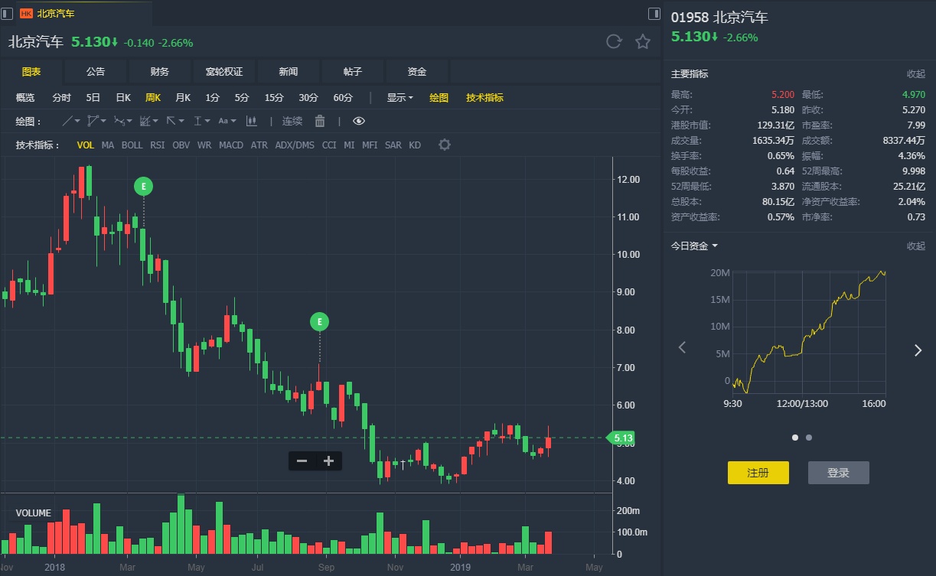The height and width of the screenshot is (576, 936).
Task: Switch to the 财务 tab
Action: point(160,71)
